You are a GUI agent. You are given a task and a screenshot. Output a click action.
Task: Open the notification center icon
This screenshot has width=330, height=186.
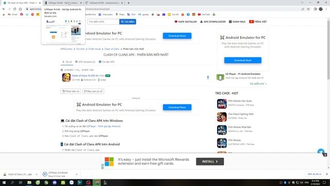(x=324, y=182)
